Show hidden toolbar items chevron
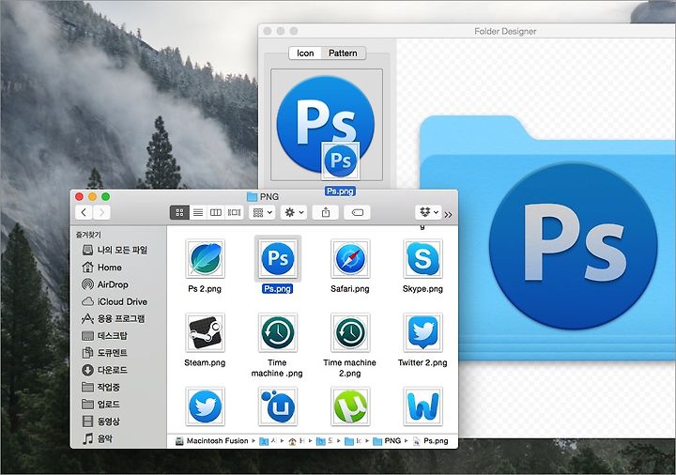 [449, 215]
